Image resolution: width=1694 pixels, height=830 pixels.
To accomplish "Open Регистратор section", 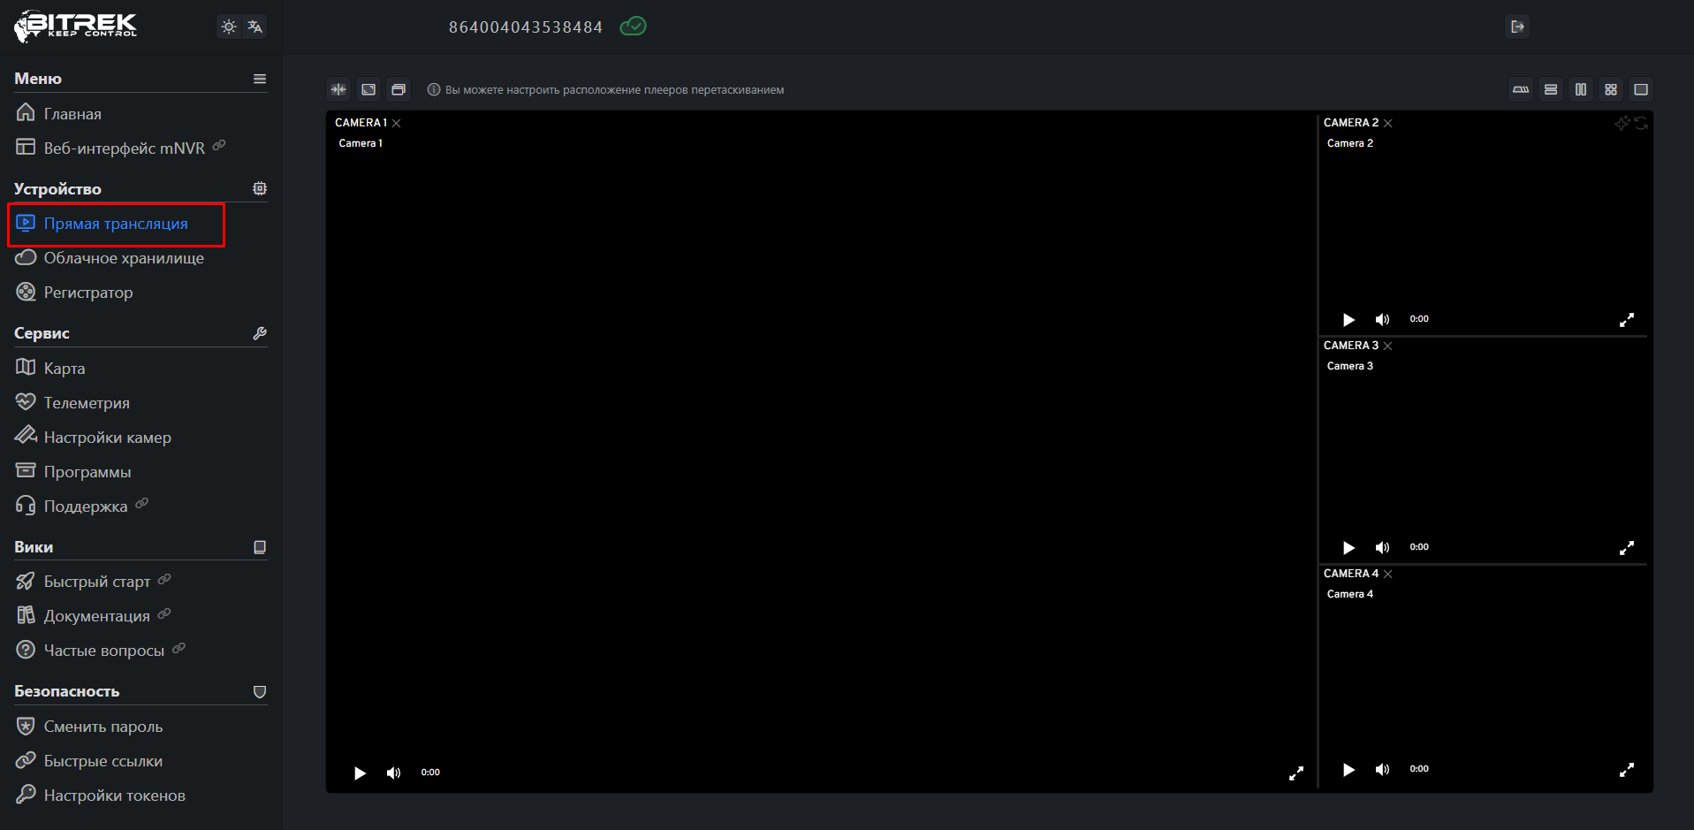I will pyautogui.click(x=74, y=293).
